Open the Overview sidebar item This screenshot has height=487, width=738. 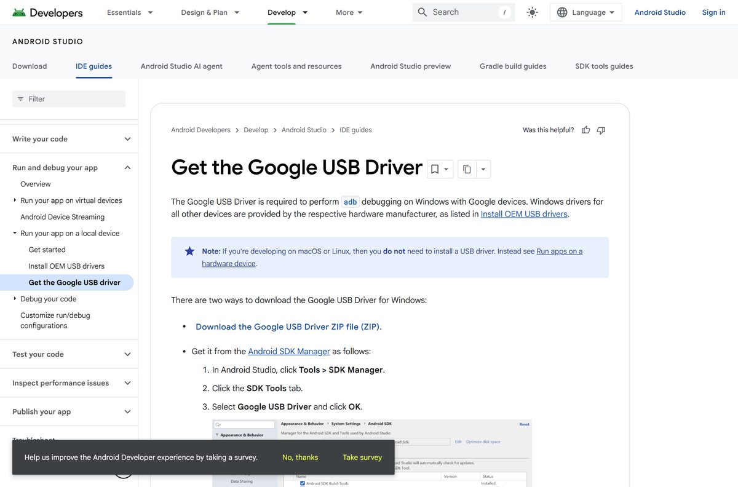(36, 184)
